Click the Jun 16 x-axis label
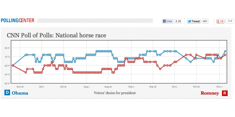Viewport: 235px width, 117px height. [20, 87]
